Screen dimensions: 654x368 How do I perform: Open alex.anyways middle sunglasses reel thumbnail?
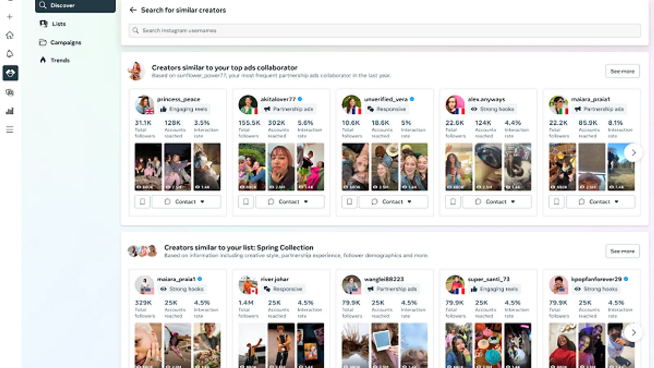(488, 167)
